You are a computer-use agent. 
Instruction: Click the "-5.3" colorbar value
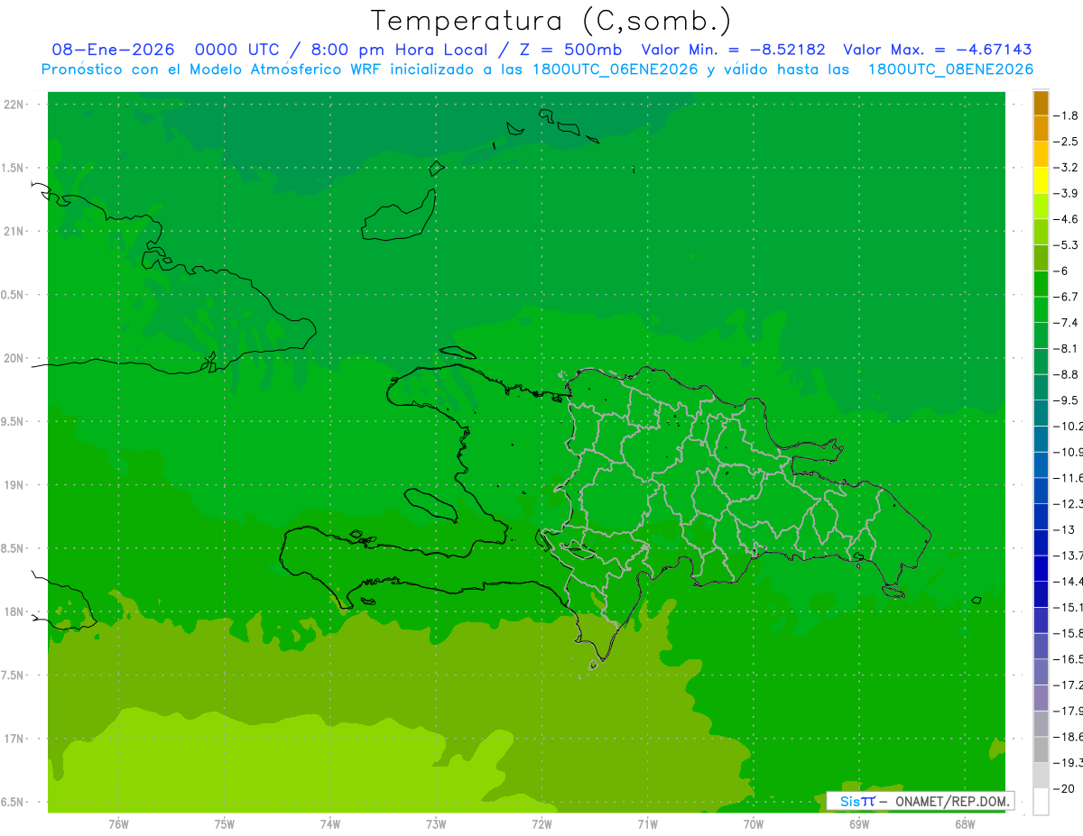1066,244
